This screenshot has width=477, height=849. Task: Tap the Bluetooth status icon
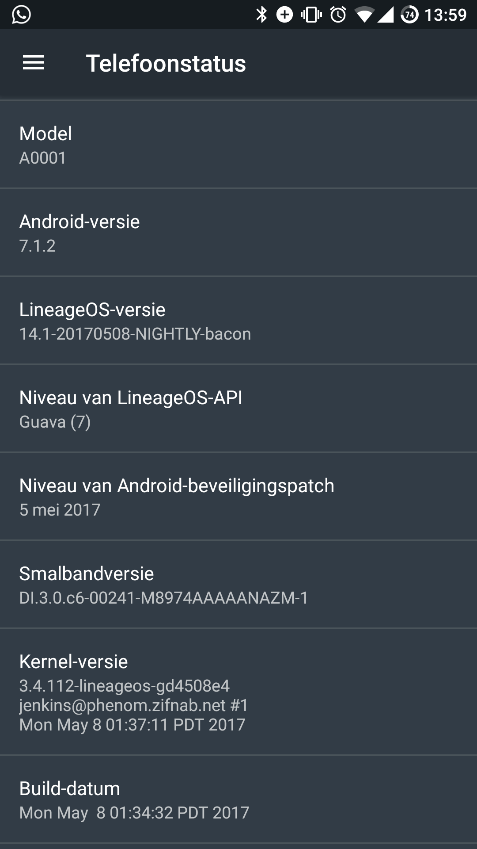click(x=261, y=15)
